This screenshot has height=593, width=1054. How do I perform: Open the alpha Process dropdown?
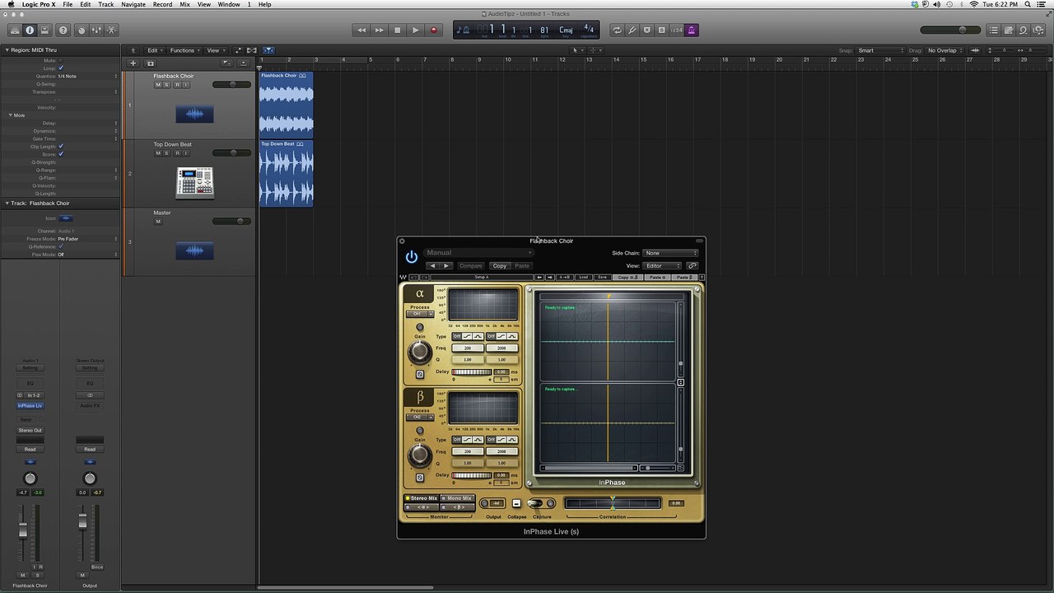[x=420, y=314]
